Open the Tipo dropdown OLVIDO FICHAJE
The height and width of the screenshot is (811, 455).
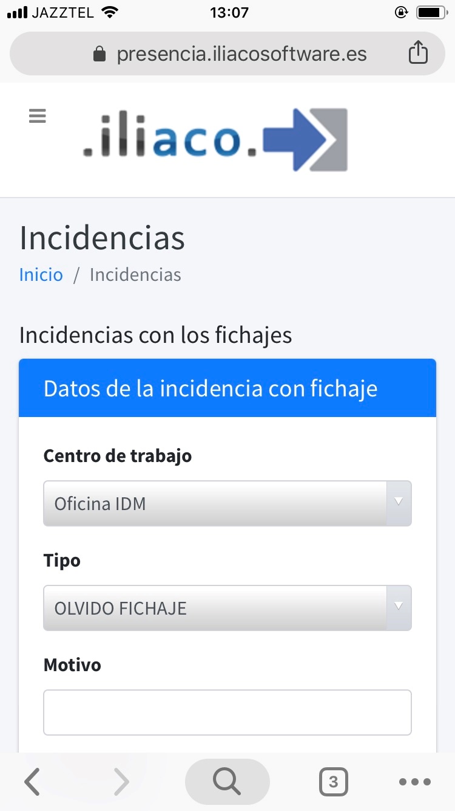[x=227, y=608]
